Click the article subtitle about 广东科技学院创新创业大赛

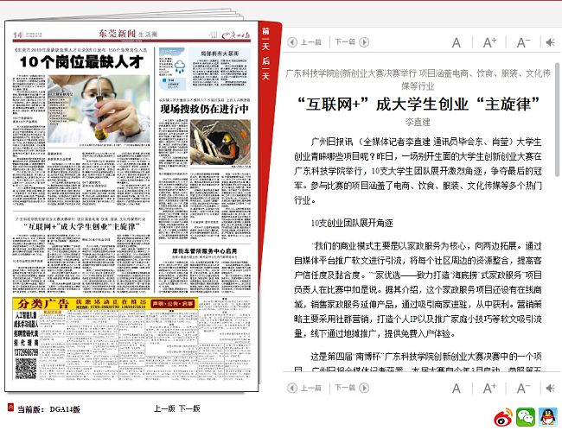click(418, 79)
